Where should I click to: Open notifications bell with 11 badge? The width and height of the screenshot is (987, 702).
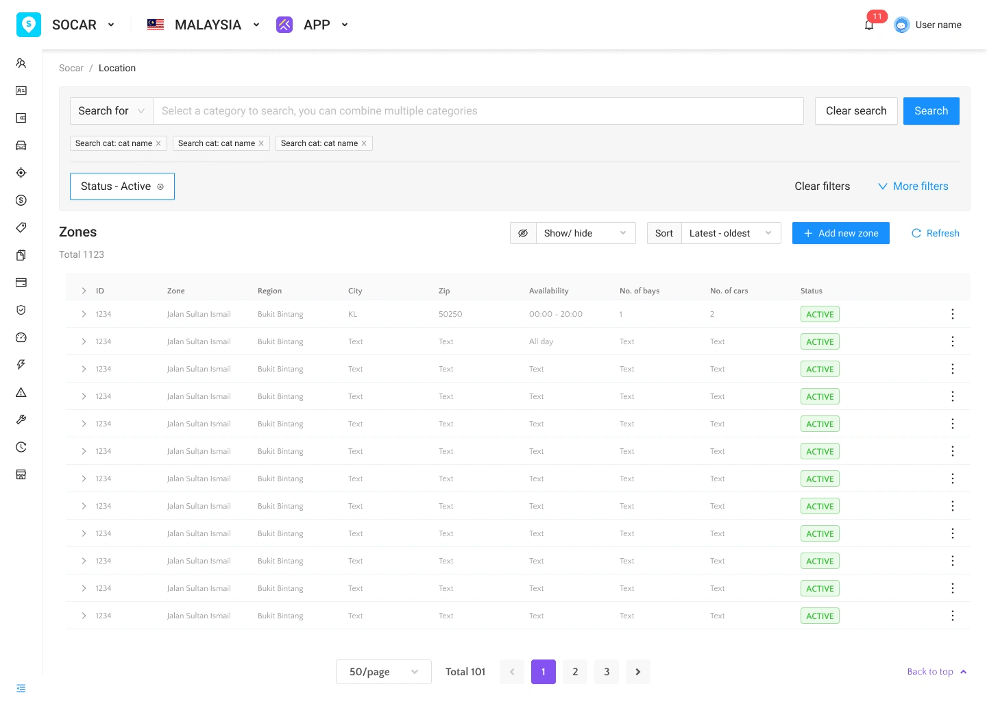tap(869, 25)
